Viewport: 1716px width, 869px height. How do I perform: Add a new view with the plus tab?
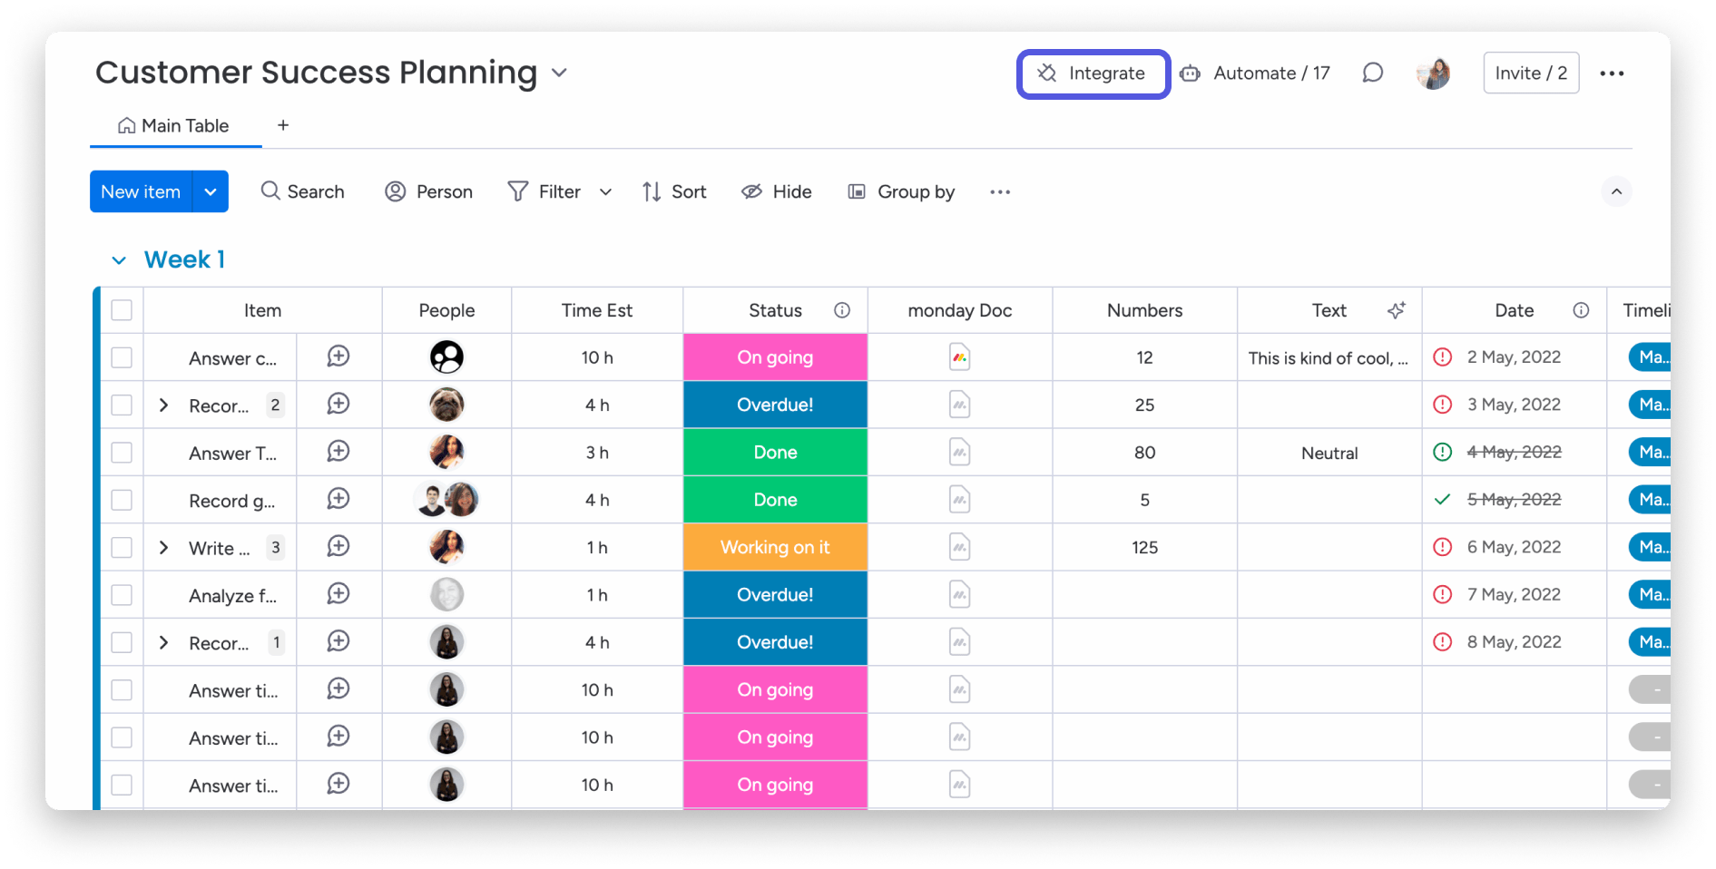click(x=282, y=125)
